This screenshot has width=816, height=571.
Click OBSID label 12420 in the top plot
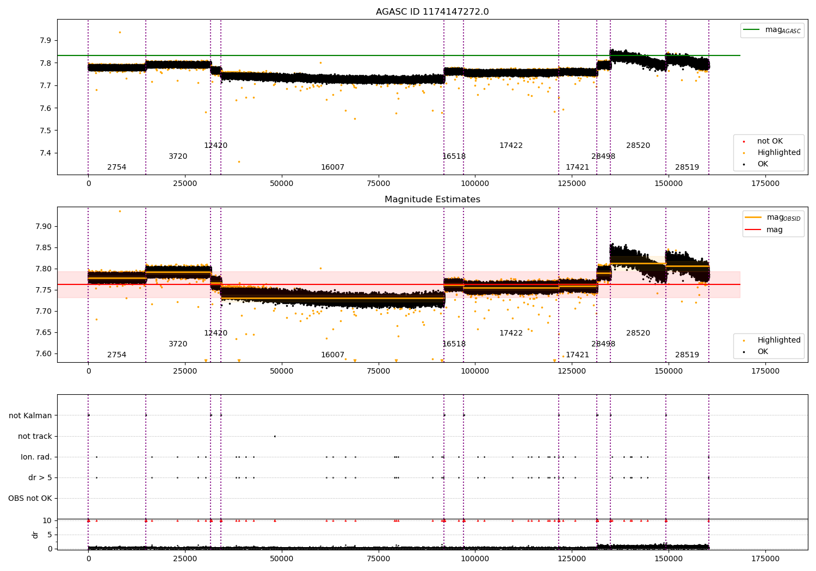(x=215, y=146)
